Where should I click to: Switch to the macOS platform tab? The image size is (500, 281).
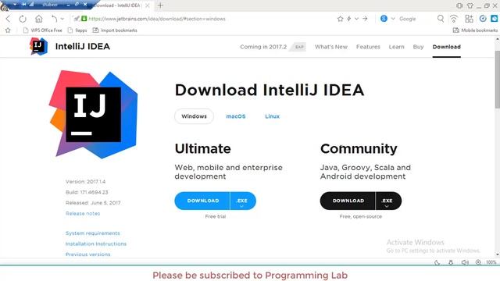[x=236, y=116]
